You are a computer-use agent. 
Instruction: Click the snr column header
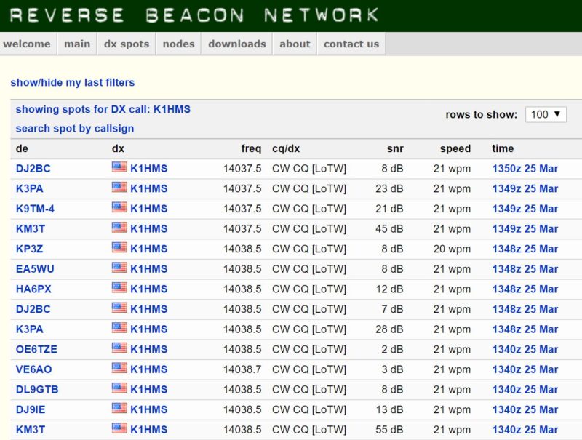click(x=395, y=149)
